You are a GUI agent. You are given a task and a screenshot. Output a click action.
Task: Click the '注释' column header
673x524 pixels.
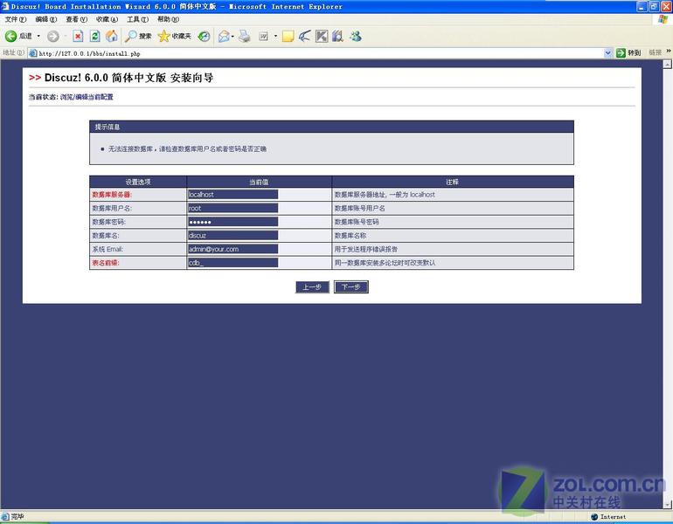coord(453,182)
